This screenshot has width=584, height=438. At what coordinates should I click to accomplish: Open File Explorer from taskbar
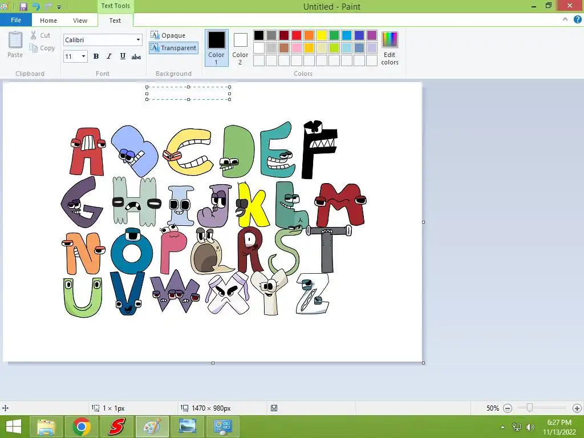click(x=46, y=427)
